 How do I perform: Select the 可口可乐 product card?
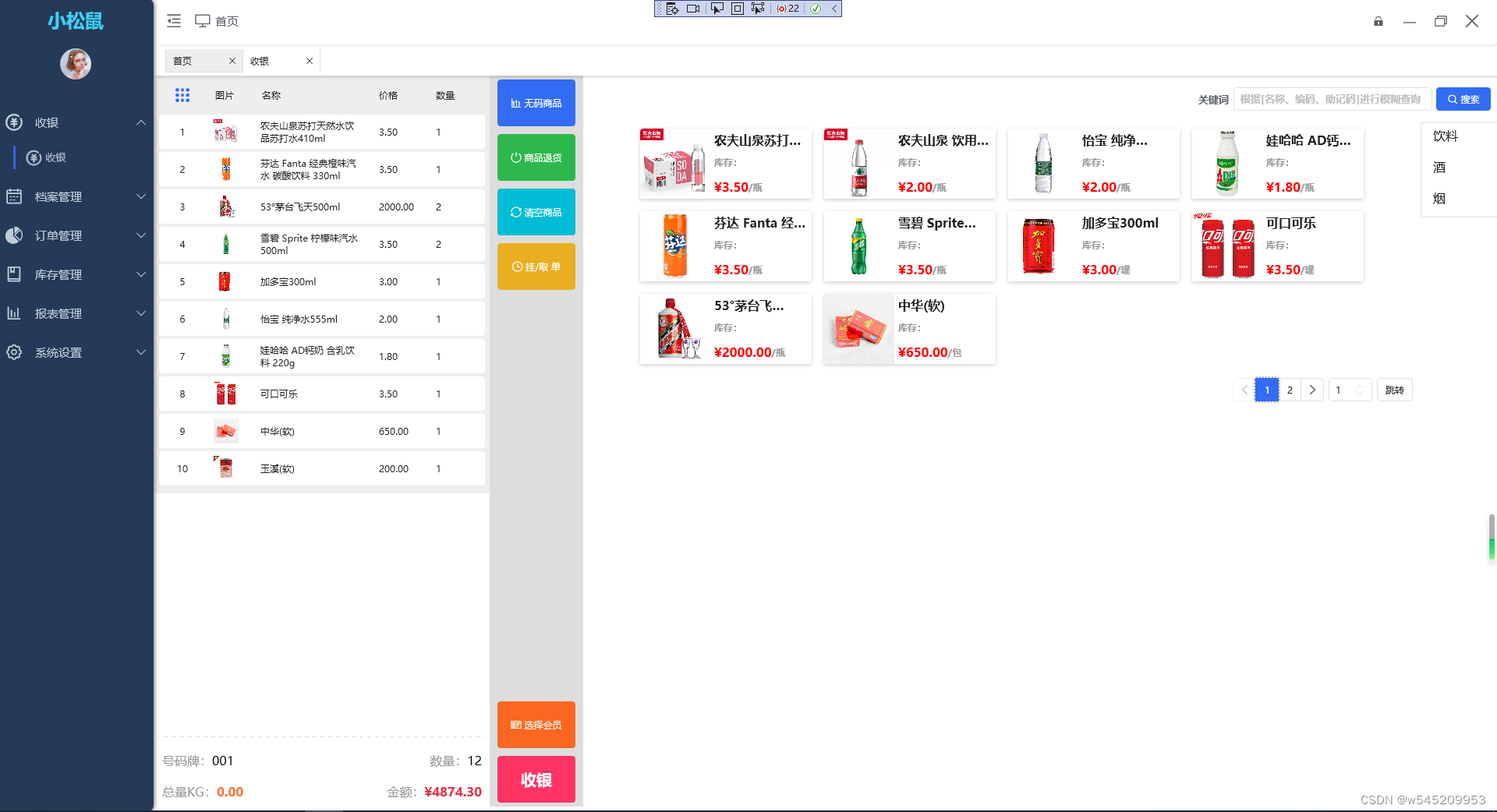(1277, 246)
